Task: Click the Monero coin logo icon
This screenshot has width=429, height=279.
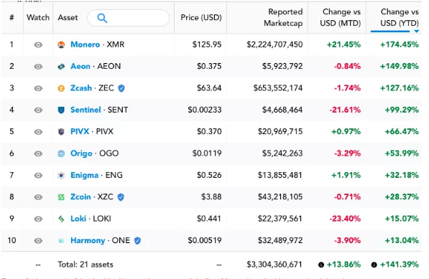Action: click(61, 44)
